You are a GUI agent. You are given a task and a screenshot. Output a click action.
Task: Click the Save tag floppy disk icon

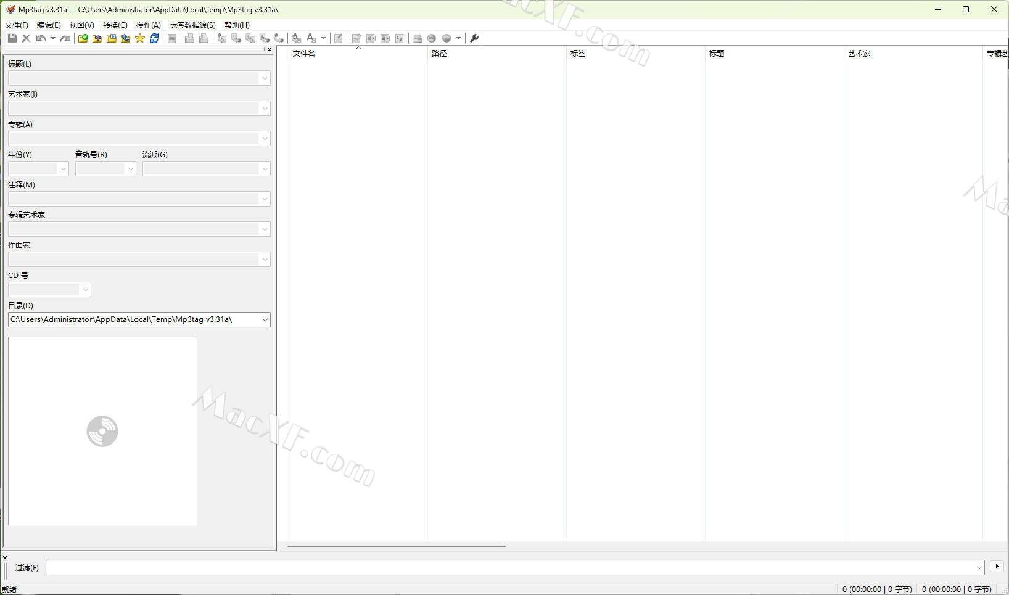(12, 38)
